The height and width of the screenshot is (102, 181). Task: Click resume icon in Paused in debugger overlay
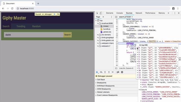[x=55, y=14]
